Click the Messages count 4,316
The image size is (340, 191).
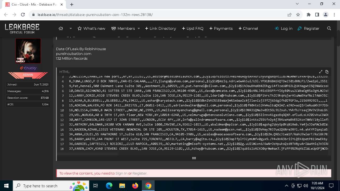point(45,91)
